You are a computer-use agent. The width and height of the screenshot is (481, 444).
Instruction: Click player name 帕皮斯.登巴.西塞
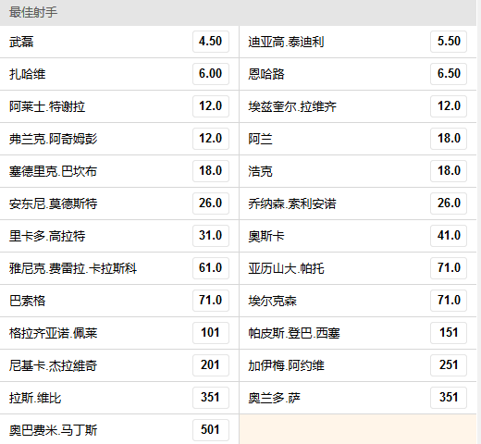(294, 333)
